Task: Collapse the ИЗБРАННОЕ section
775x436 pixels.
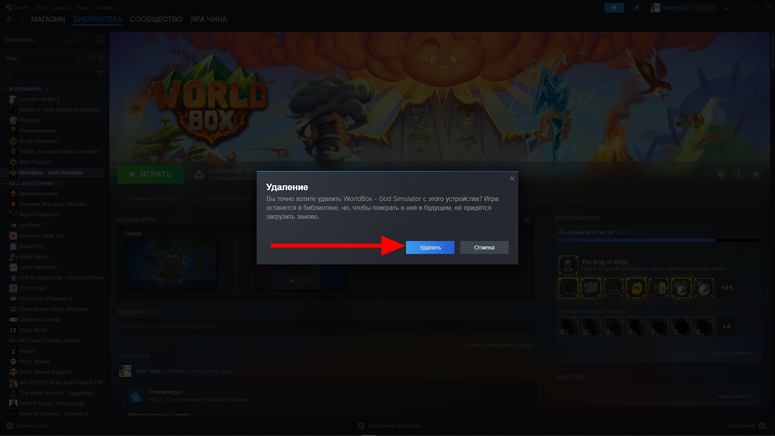Action: [x=5, y=89]
